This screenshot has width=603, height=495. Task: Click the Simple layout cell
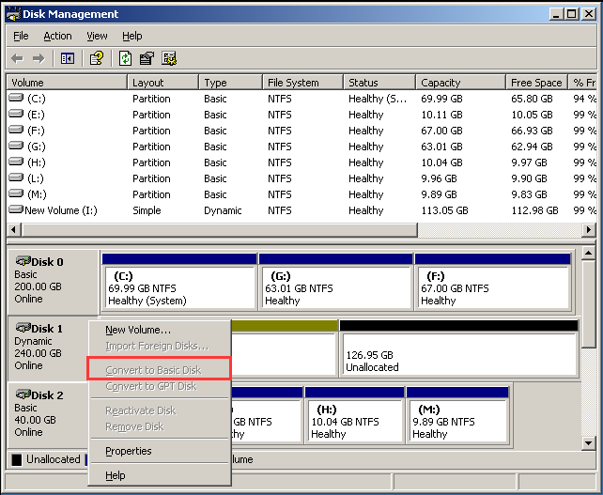(147, 210)
